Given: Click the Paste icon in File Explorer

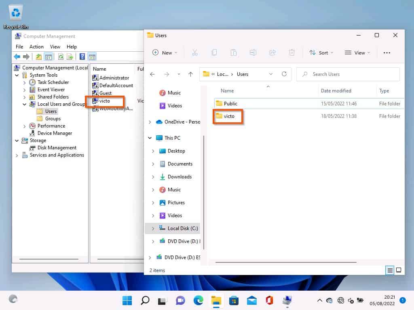Looking at the screenshot, I should tap(234, 52).
